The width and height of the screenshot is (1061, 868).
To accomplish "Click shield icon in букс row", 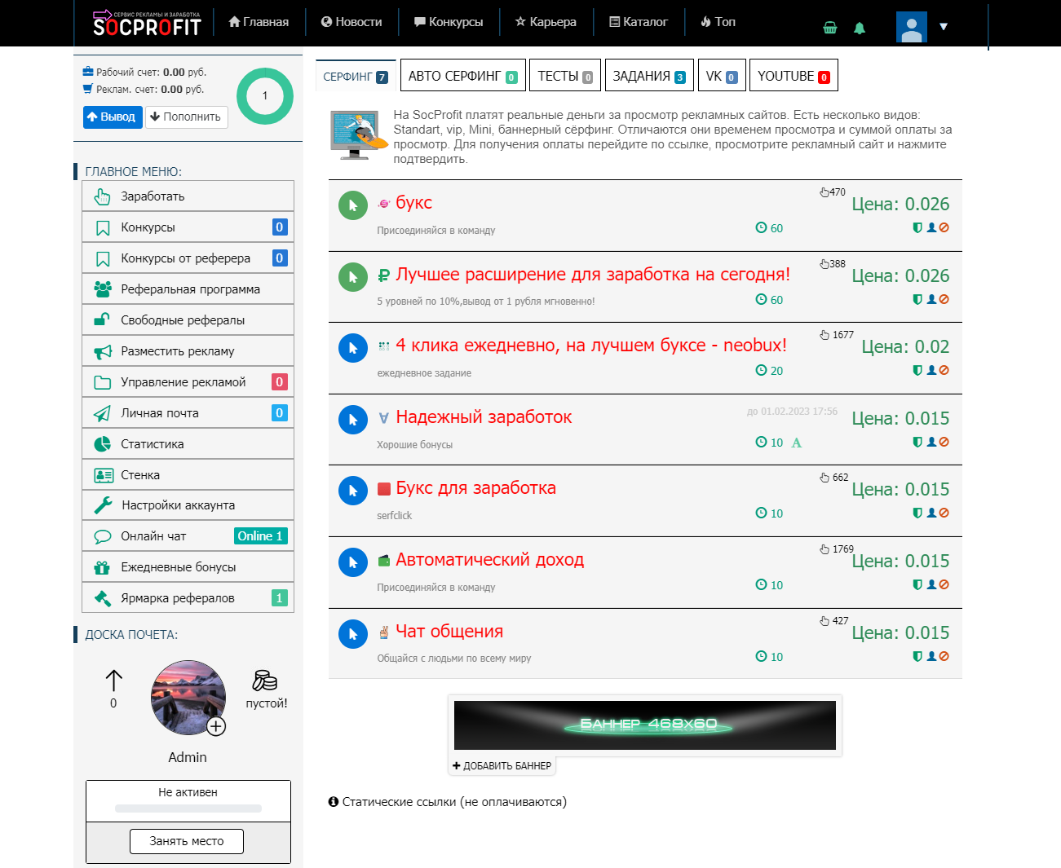I will pyautogui.click(x=917, y=228).
